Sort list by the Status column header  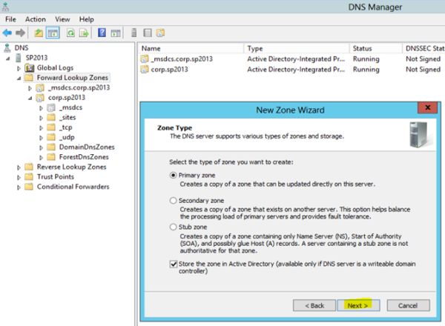tap(376, 48)
